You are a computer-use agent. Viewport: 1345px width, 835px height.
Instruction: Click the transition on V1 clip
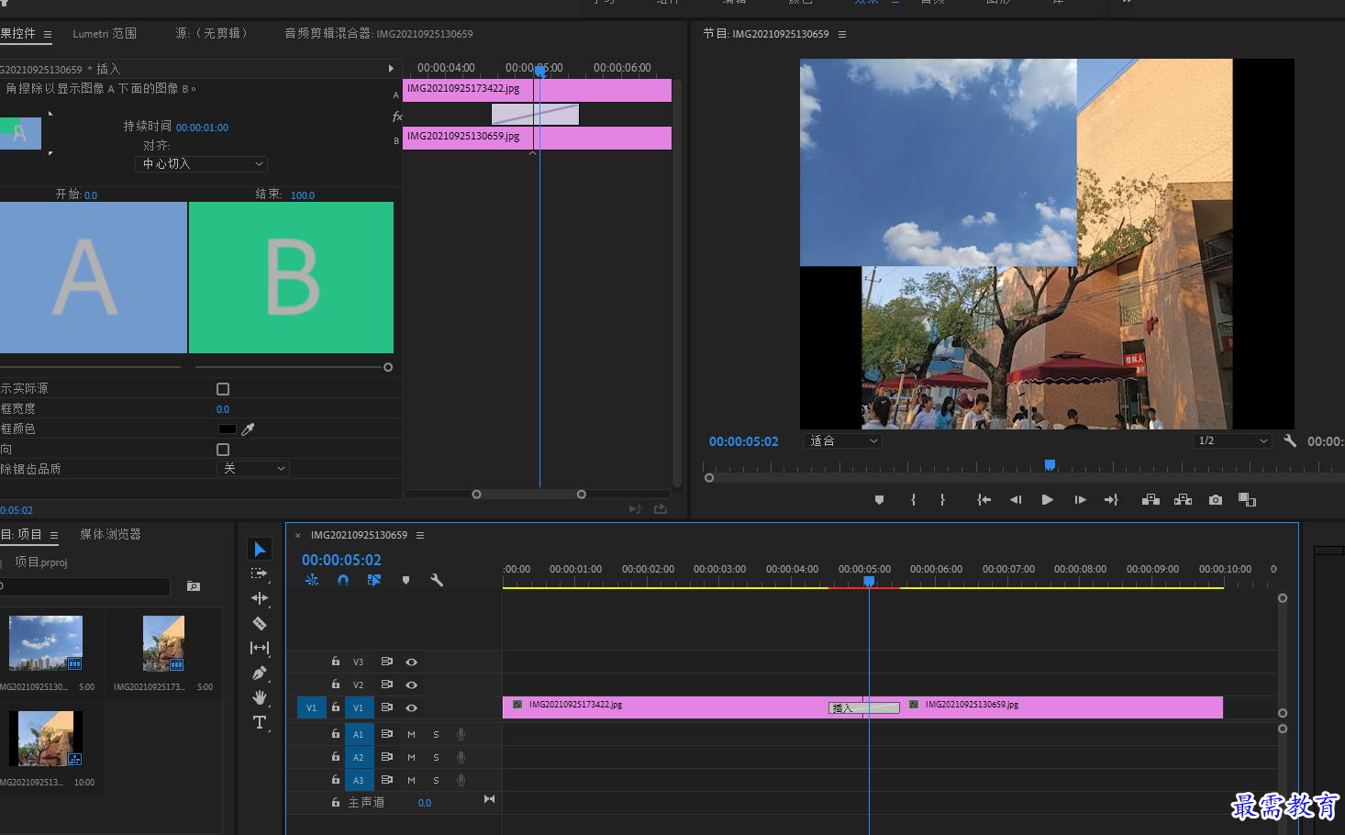tap(864, 707)
